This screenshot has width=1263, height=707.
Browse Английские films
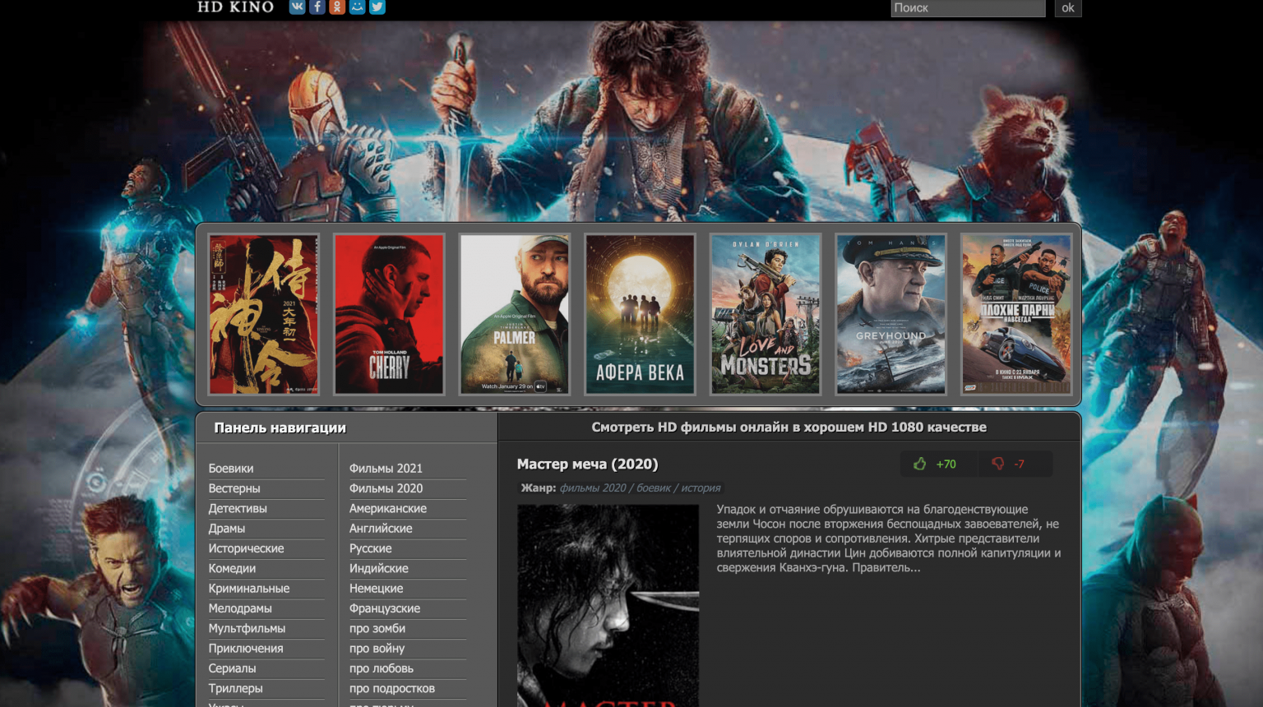[x=381, y=528]
